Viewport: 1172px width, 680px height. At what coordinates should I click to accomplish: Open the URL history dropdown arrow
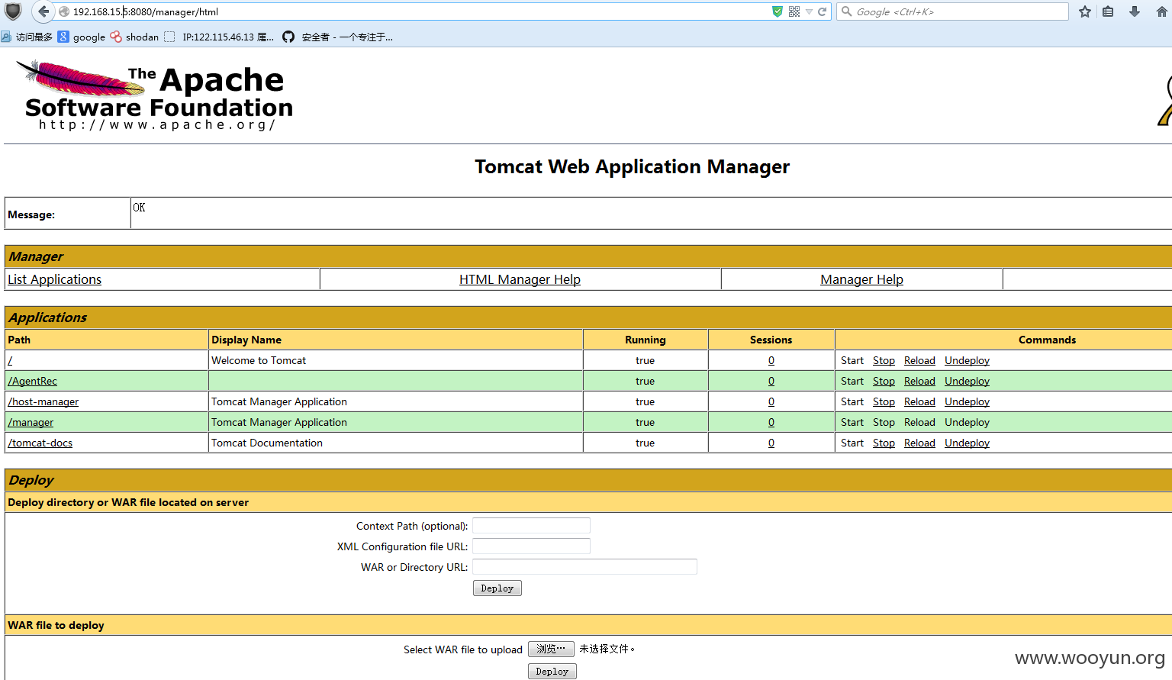point(809,11)
